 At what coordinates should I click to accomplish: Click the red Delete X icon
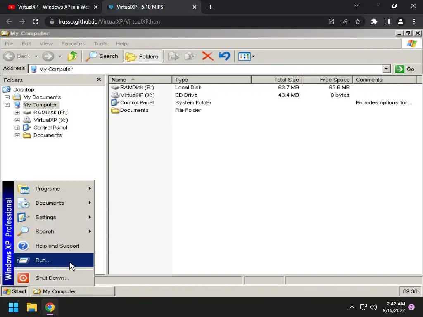click(x=207, y=56)
